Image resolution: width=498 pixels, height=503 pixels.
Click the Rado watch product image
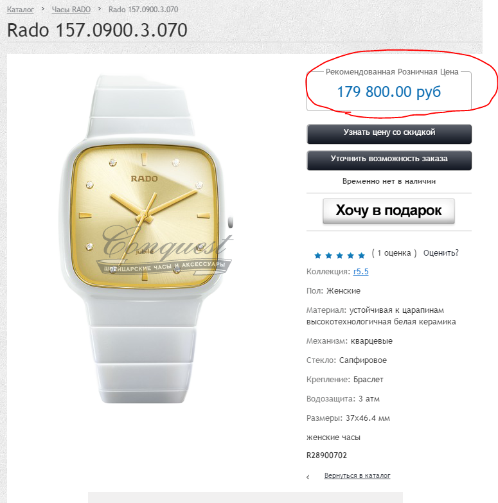point(147,239)
